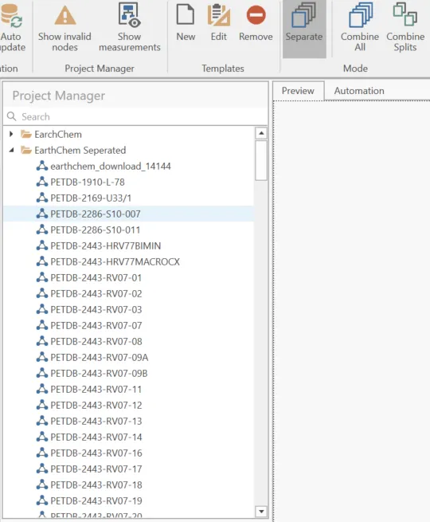The width and height of the screenshot is (430, 522).
Task: Click node icon of PETDB-2443-RV07-09A
Action: (x=42, y=357)
